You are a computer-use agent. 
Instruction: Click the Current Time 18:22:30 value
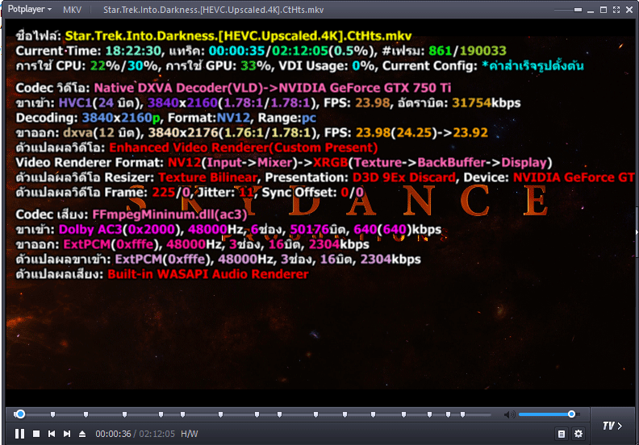point(133,51)
